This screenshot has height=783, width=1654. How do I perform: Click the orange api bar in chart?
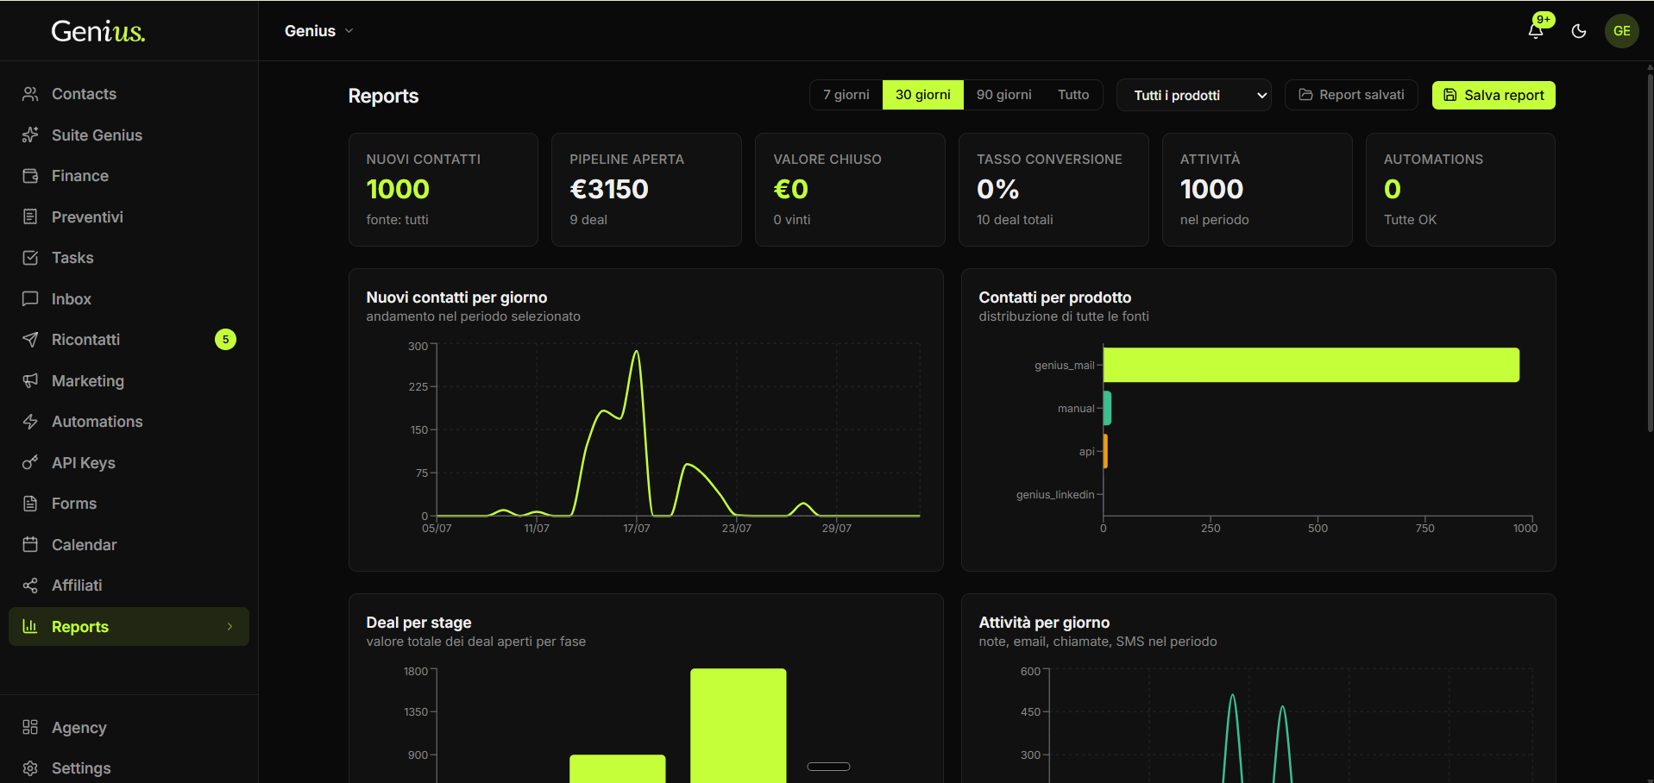tap(1105, 451)
